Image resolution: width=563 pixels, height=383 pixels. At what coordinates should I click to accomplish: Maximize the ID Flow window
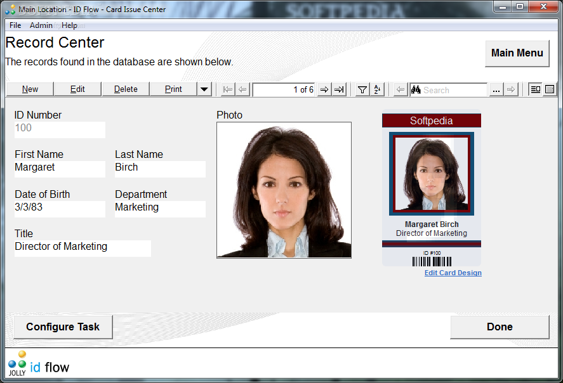click(520, 6)
